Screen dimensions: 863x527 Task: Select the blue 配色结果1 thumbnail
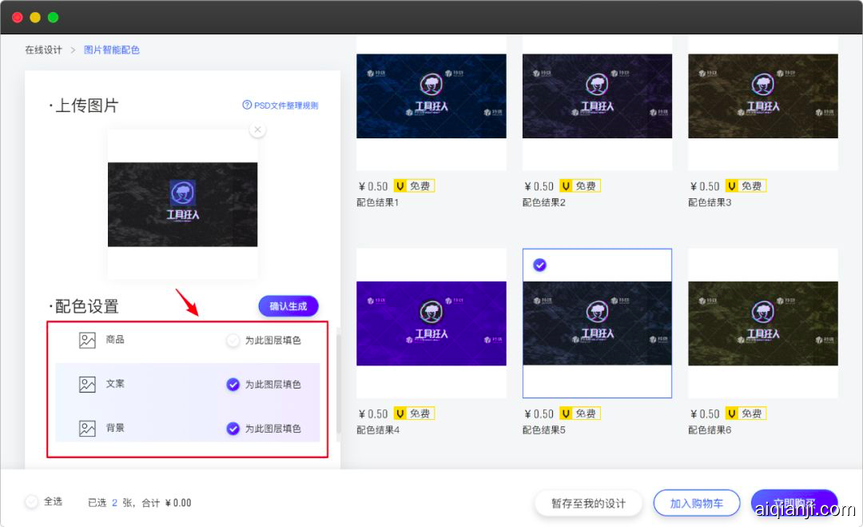click(431, 96)
